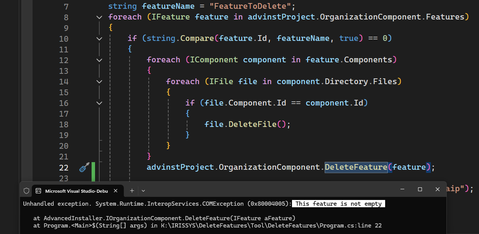
Task: Click line number 22 to set a breakpoint
Action: coord(64,167)
